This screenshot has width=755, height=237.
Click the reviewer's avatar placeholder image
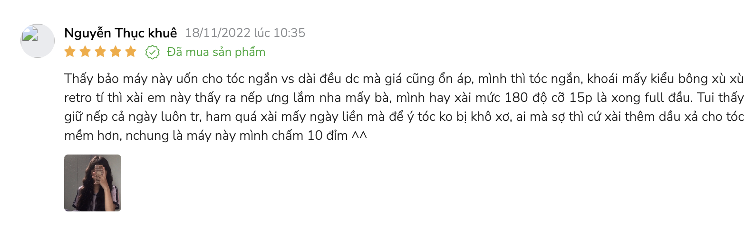(38, 41)
